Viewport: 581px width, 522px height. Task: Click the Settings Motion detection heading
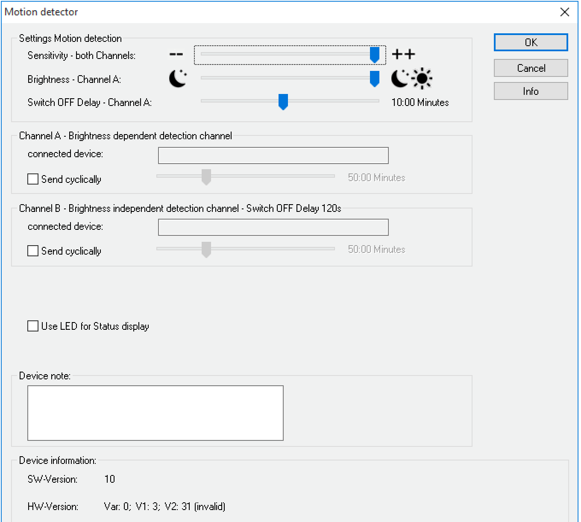pos(70,38)
